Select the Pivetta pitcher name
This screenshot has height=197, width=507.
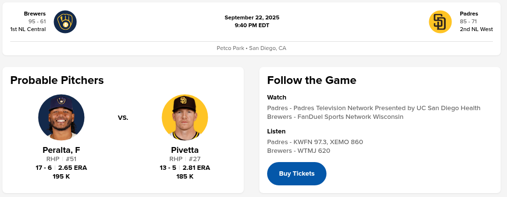(185, 150)
